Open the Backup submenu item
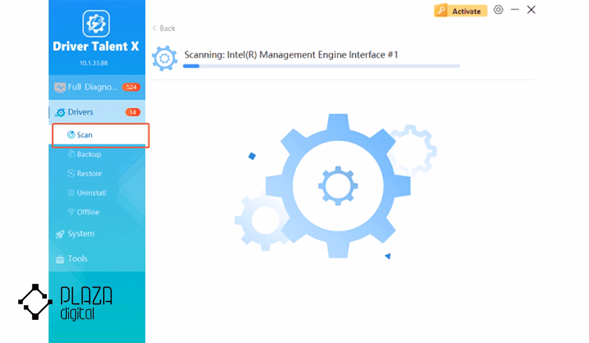The height and width of the screenshot is (343, 589). click(84, 154)
